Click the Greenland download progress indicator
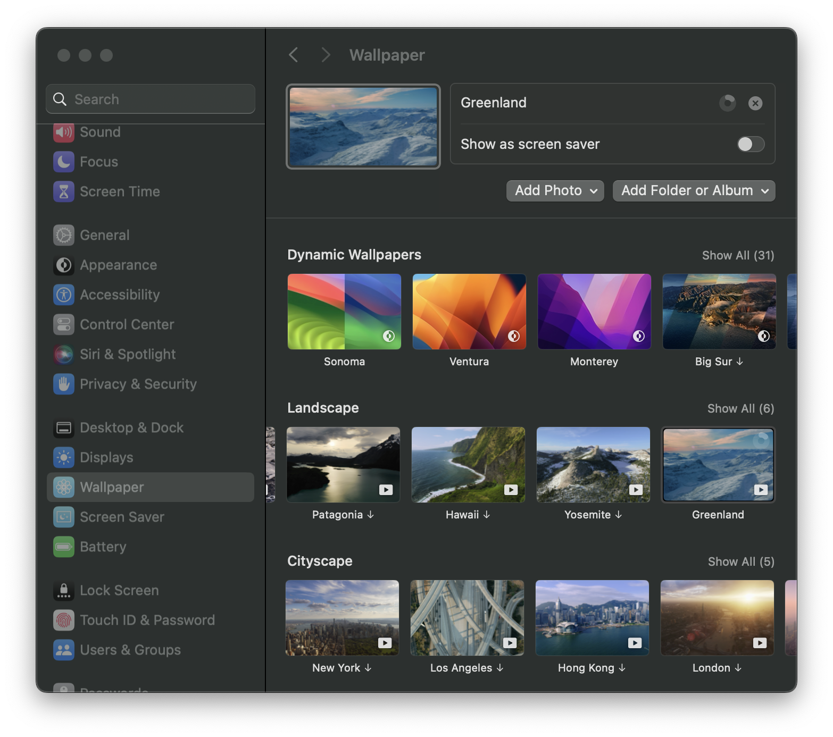 click(728, 102)
